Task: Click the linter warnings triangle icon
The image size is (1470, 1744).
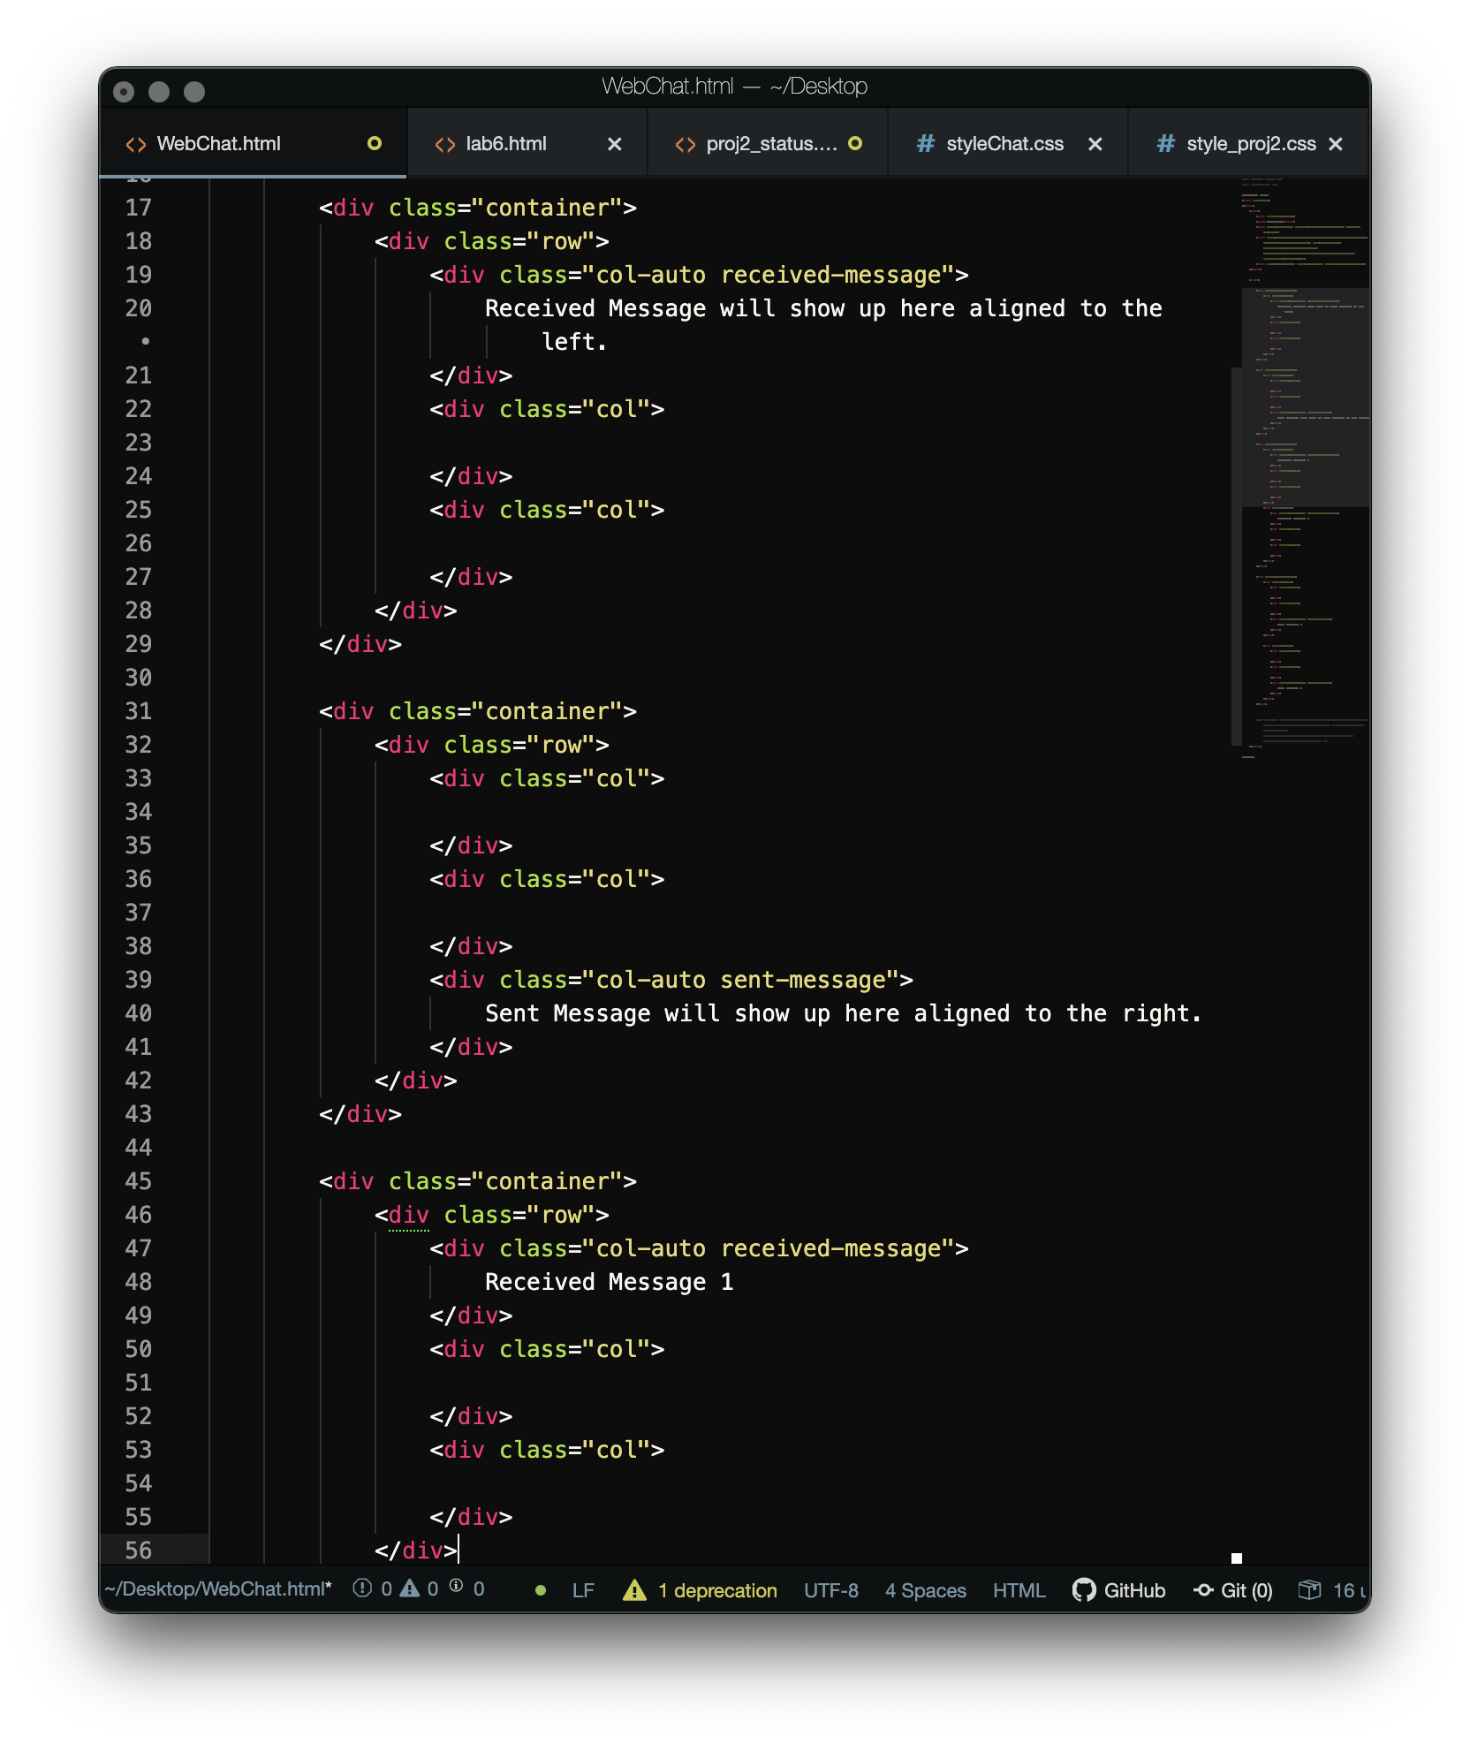Action: click(x=410, y=1589)
